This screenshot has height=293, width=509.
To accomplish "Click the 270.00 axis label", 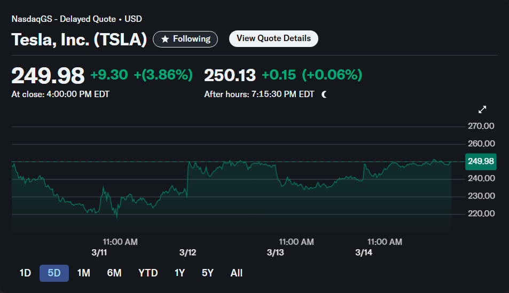I will click(481, 126).
